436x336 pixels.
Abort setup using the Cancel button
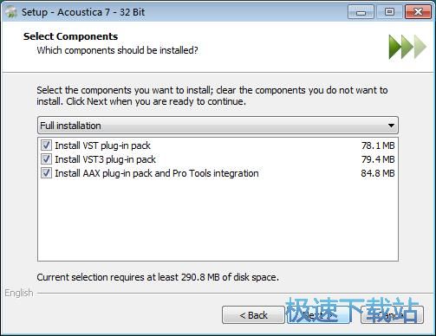tap(392, 315)
